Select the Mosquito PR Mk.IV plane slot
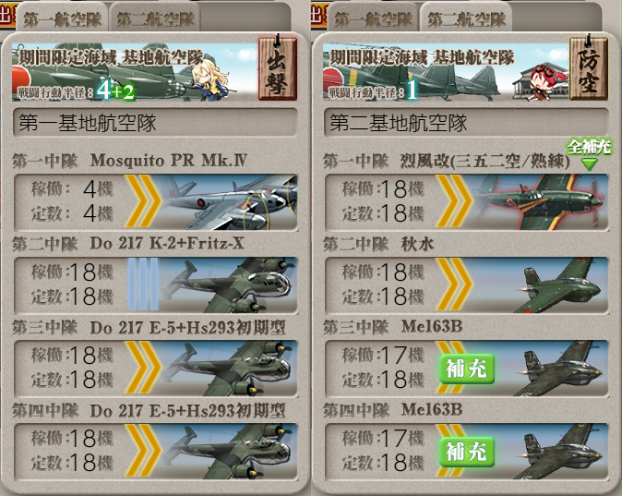This screenshot has width=622, height=496. 156,202
